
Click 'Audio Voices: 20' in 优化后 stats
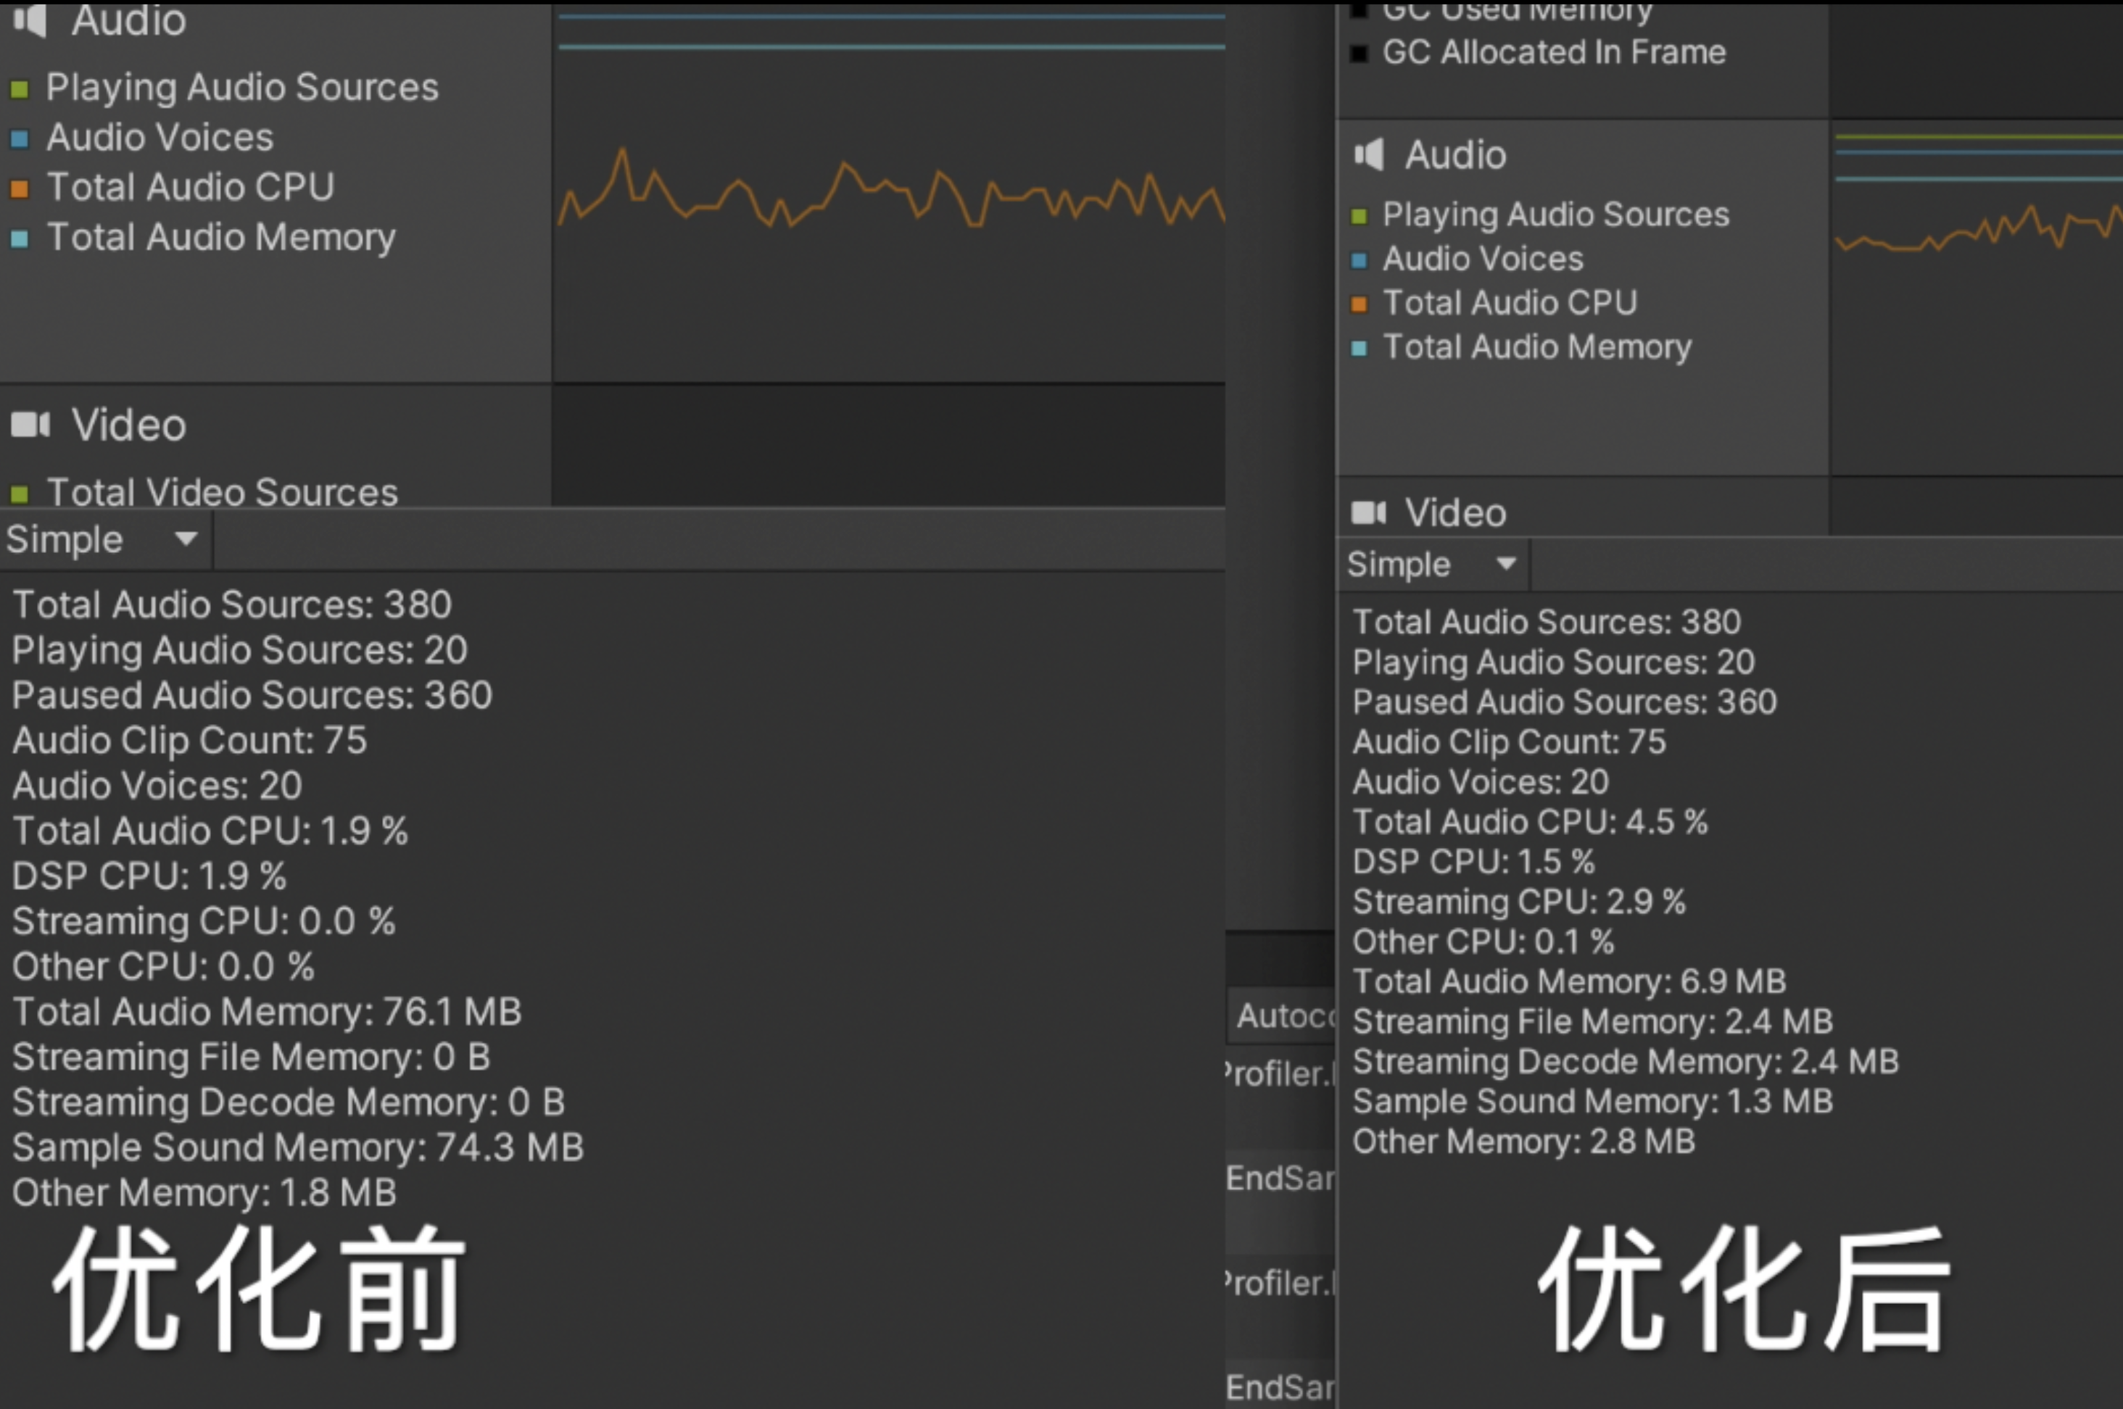point(1481,782)
